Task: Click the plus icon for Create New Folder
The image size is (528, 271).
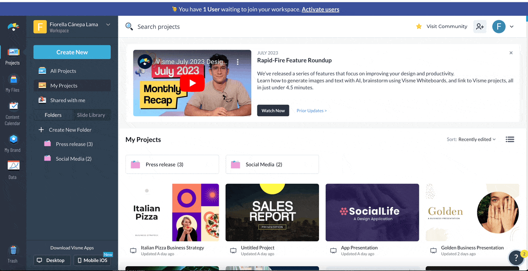Action: (x=41, y=130)
